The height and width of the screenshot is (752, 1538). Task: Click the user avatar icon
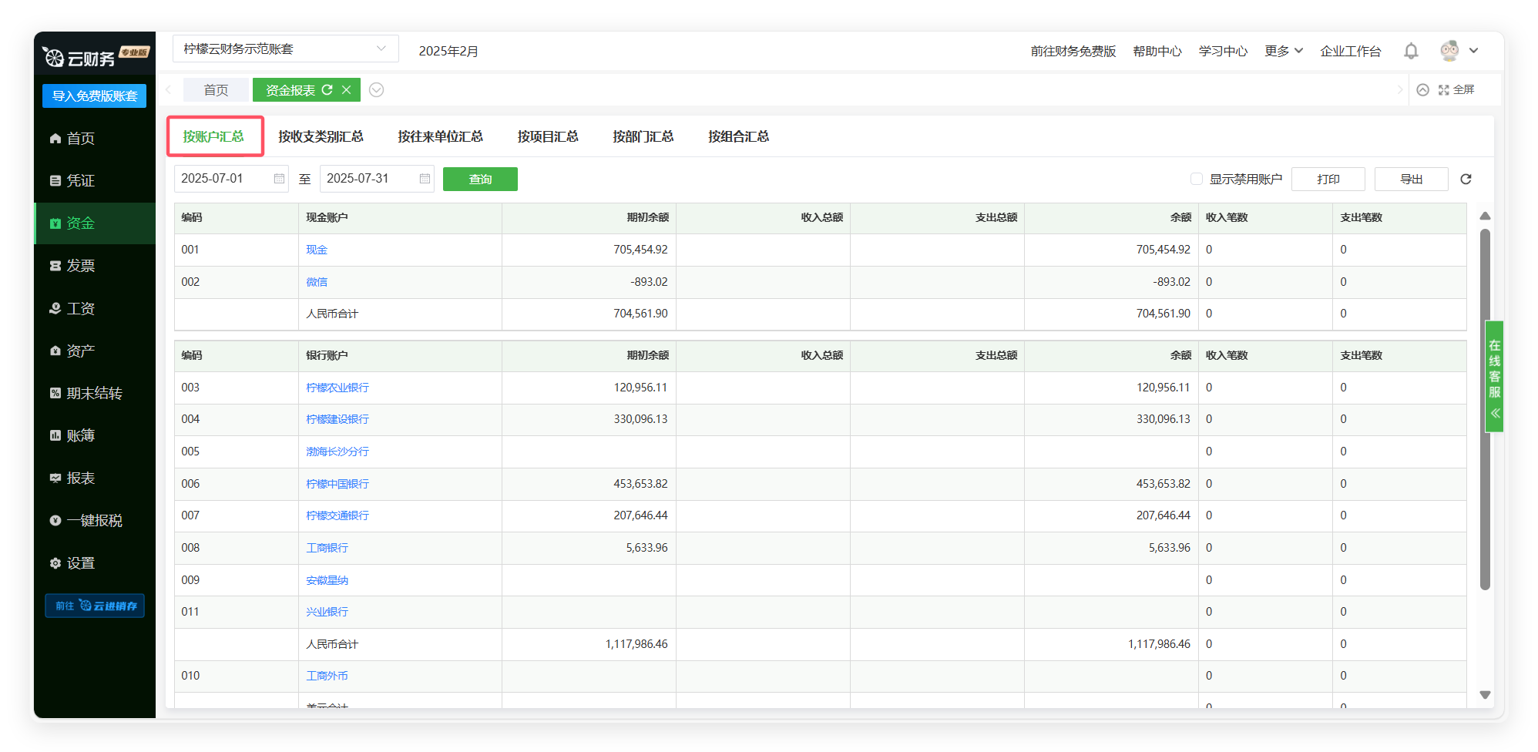pos(1449,51)
